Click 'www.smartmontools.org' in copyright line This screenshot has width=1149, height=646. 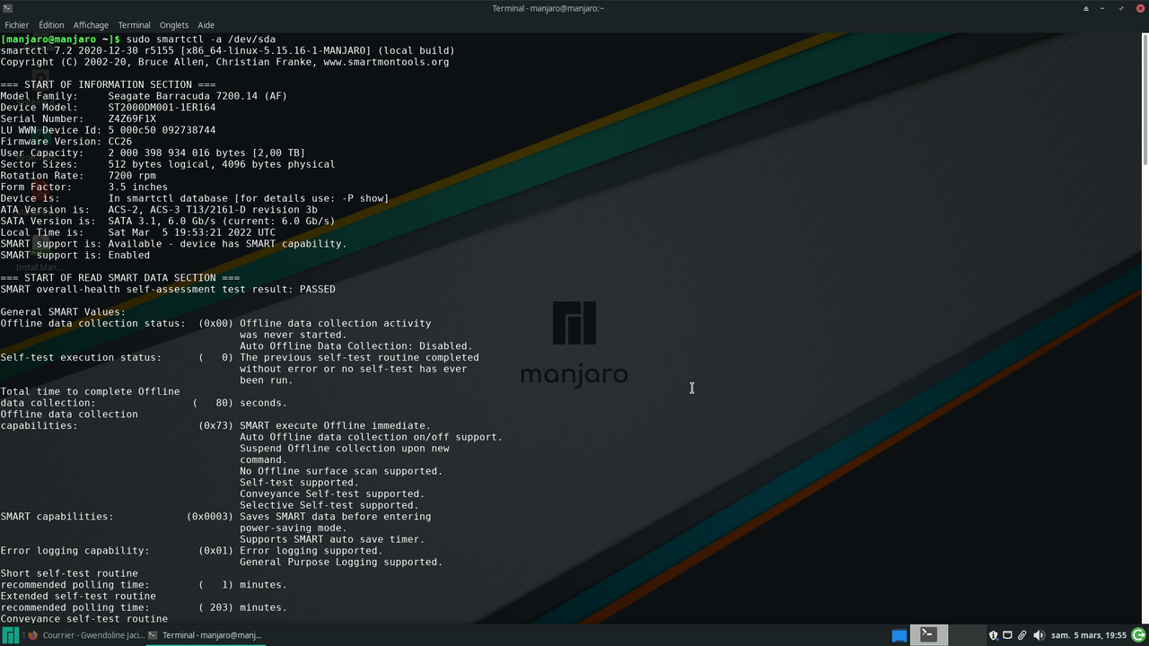386,62
